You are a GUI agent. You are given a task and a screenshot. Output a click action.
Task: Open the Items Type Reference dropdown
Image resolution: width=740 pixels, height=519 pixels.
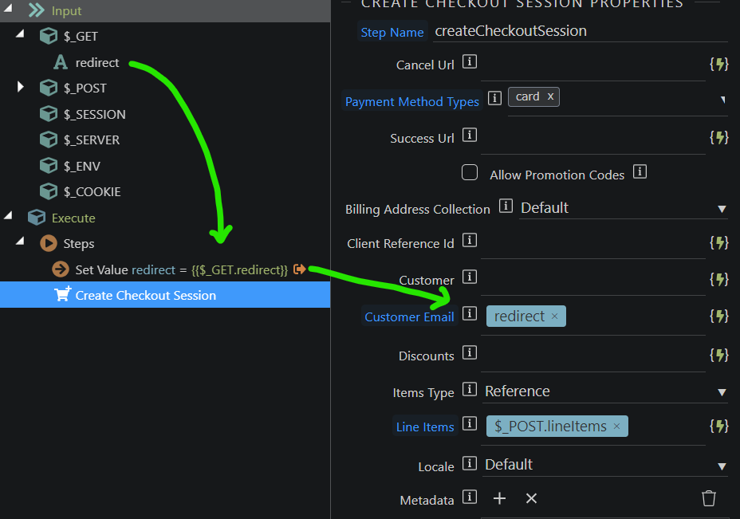point(606,391)
